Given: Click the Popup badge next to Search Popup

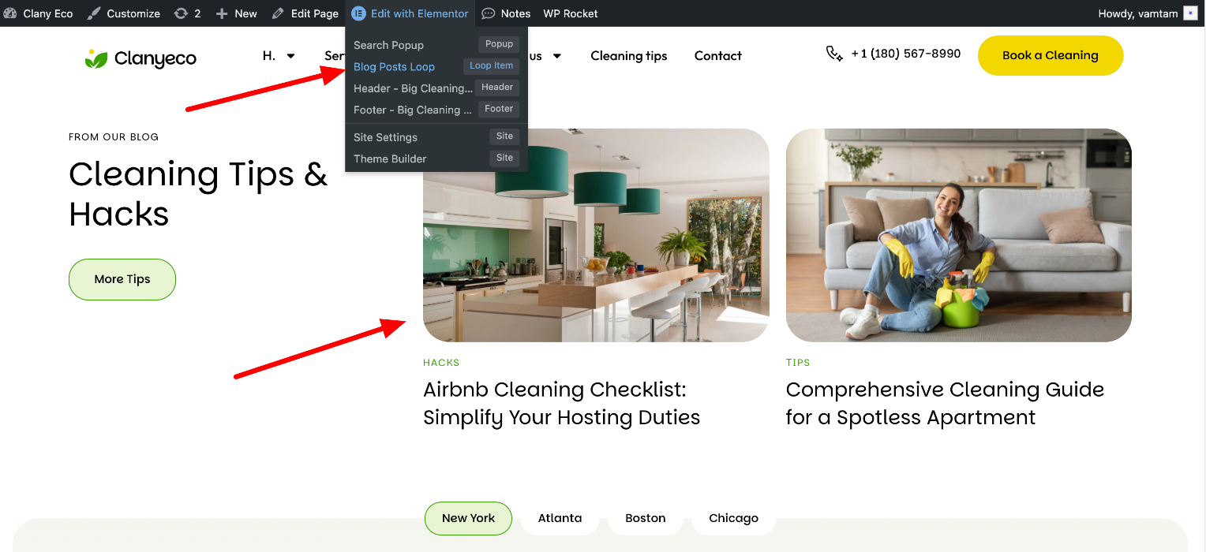Looking at the screenshot, I should pos(499,45).
